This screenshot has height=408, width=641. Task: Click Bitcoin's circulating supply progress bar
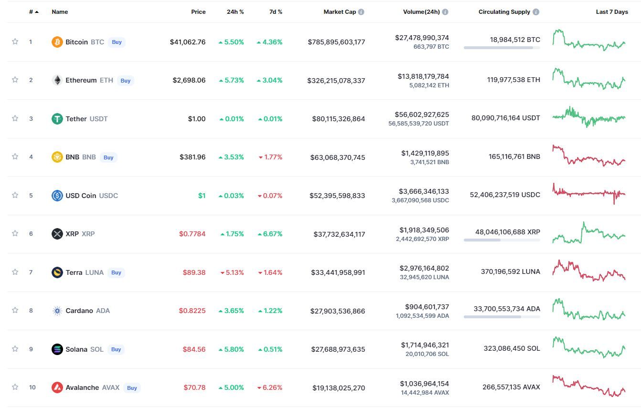(x=502, y=48)
